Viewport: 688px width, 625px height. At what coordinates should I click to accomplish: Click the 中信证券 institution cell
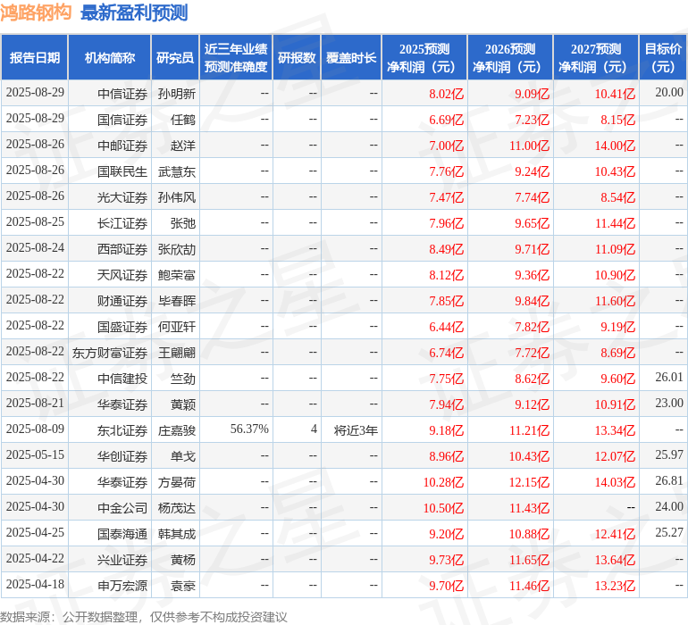pos(122,93)
